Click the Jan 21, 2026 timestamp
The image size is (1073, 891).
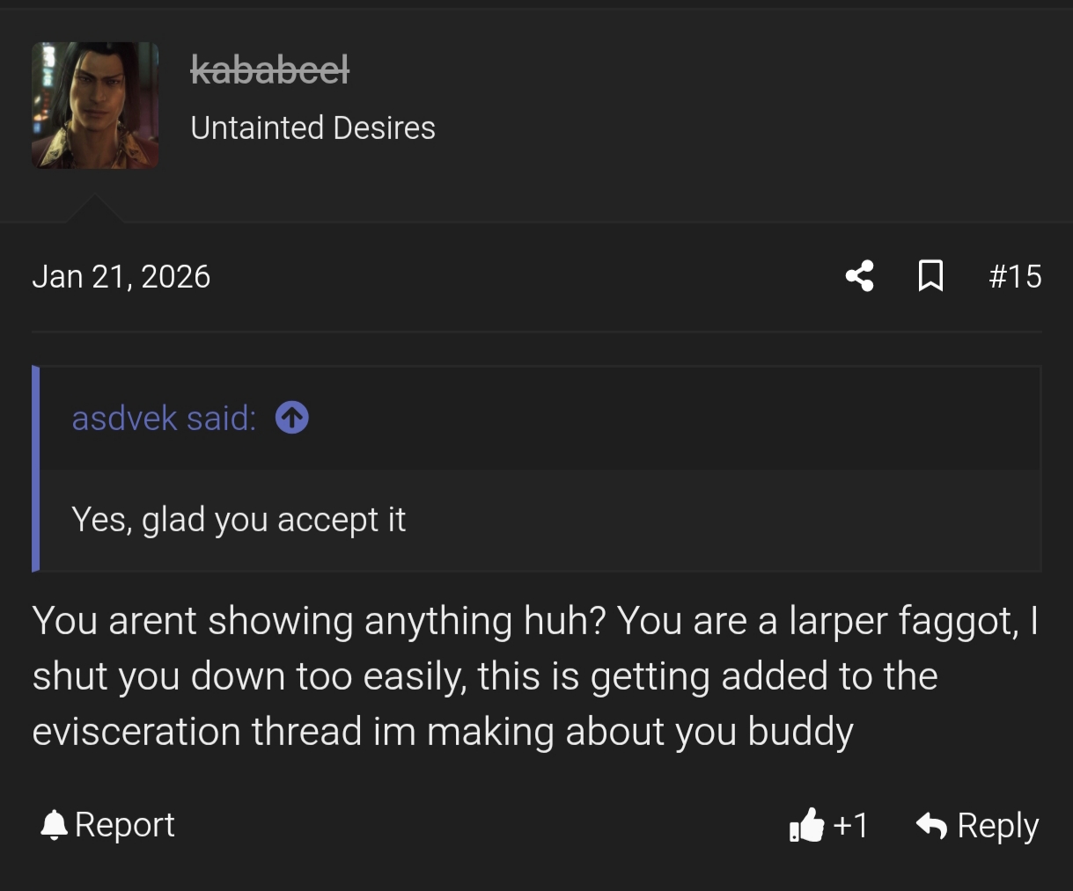[121, 275]
